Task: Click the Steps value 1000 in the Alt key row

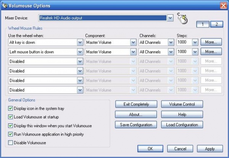Action: pyautogui.click(x=182, y=42)
